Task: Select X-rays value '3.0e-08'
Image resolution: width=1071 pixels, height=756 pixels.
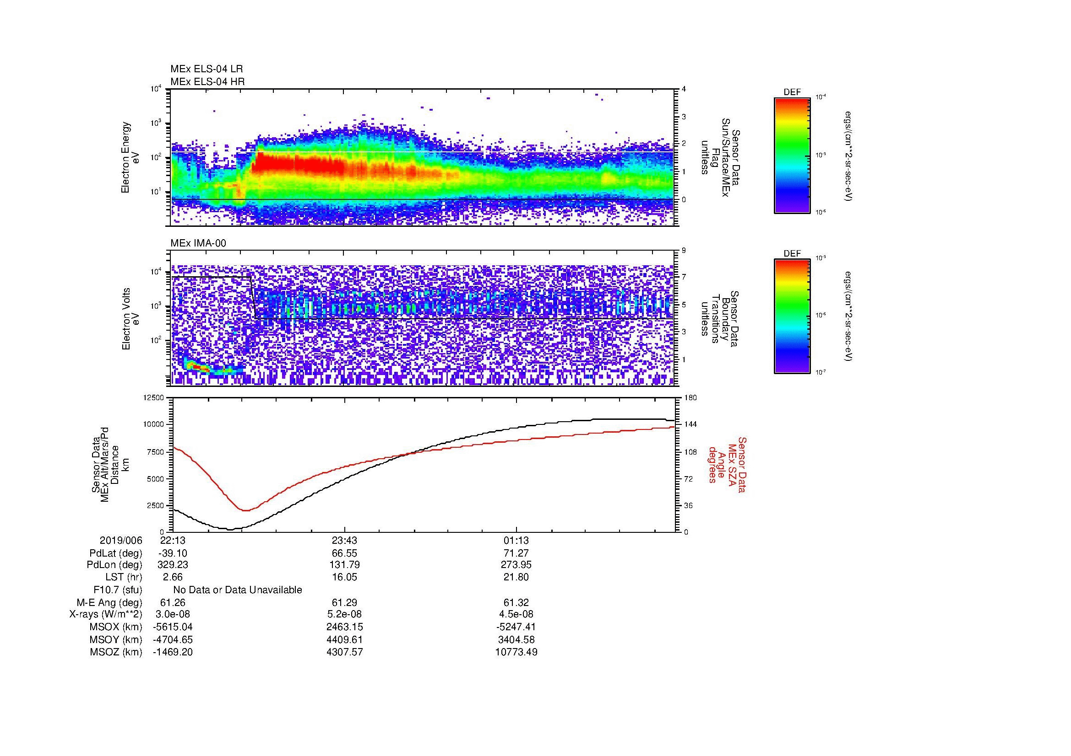Action: [173, 614]
